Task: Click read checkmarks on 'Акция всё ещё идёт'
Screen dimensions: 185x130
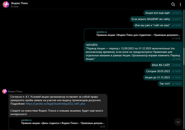Action: click(173, 13)
